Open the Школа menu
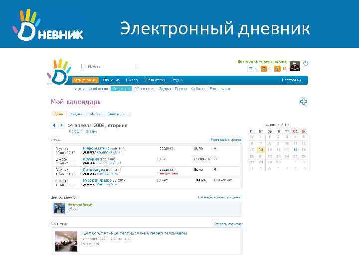Viewport: 359px width, 269px height. click(132, 80)
